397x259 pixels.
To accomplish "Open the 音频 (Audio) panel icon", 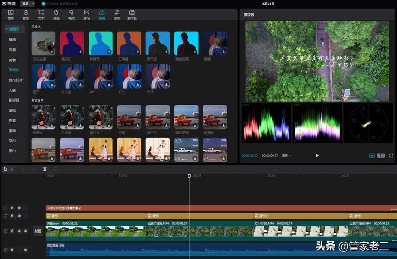I will (x=26, y=13).
